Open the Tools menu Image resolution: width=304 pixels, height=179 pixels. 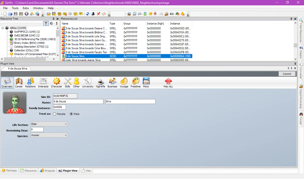[15, 8]
